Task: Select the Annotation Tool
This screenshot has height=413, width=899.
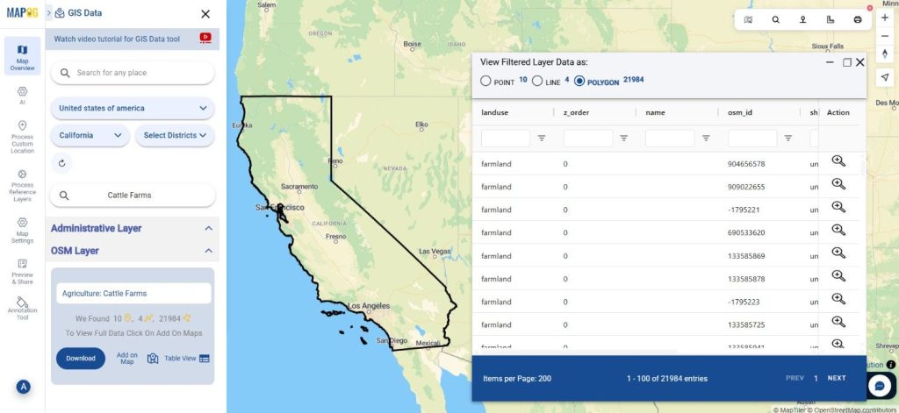Action: (22, 308)
